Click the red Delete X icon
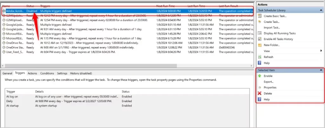325x128 pixels. 260,93
